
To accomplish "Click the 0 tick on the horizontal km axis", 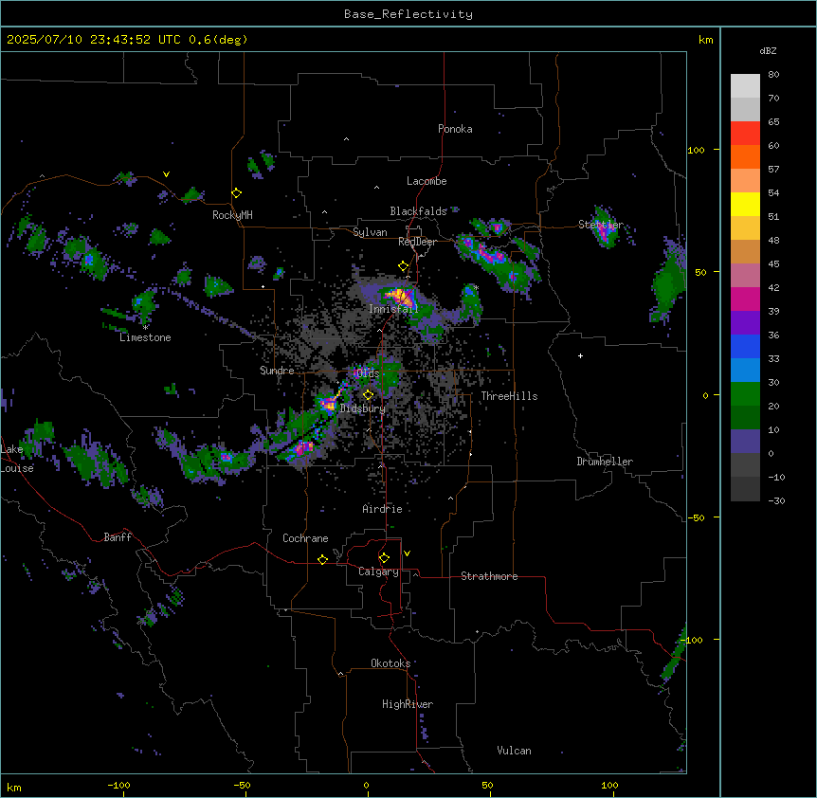I will [366, 785].
